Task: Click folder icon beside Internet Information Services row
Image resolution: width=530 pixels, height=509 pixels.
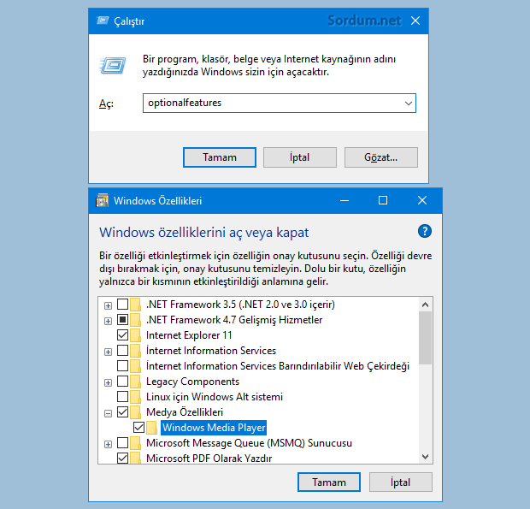Action: coord(135,351)
